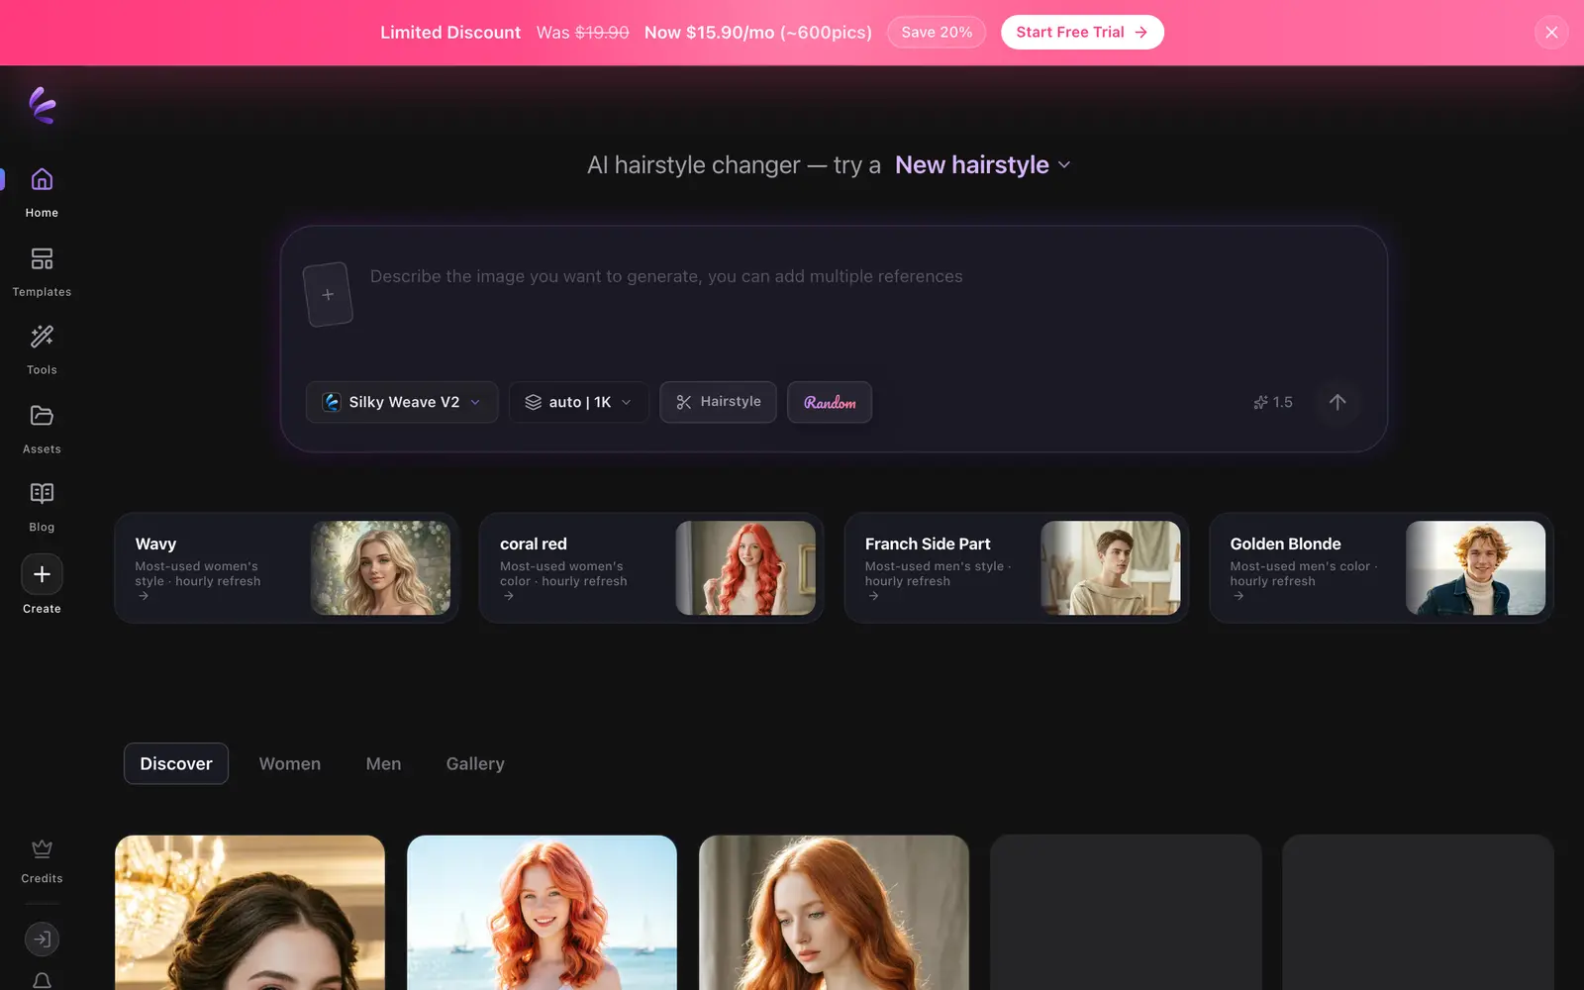This screenshot has width=1584, height=990.
Task: Switch to the Men tab
Action: point(383,763)
